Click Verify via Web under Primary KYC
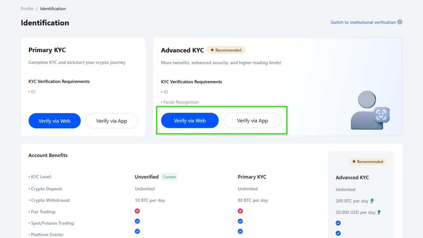Image resolution: width=423 pixels, height=238 pixels. point(55,121)
